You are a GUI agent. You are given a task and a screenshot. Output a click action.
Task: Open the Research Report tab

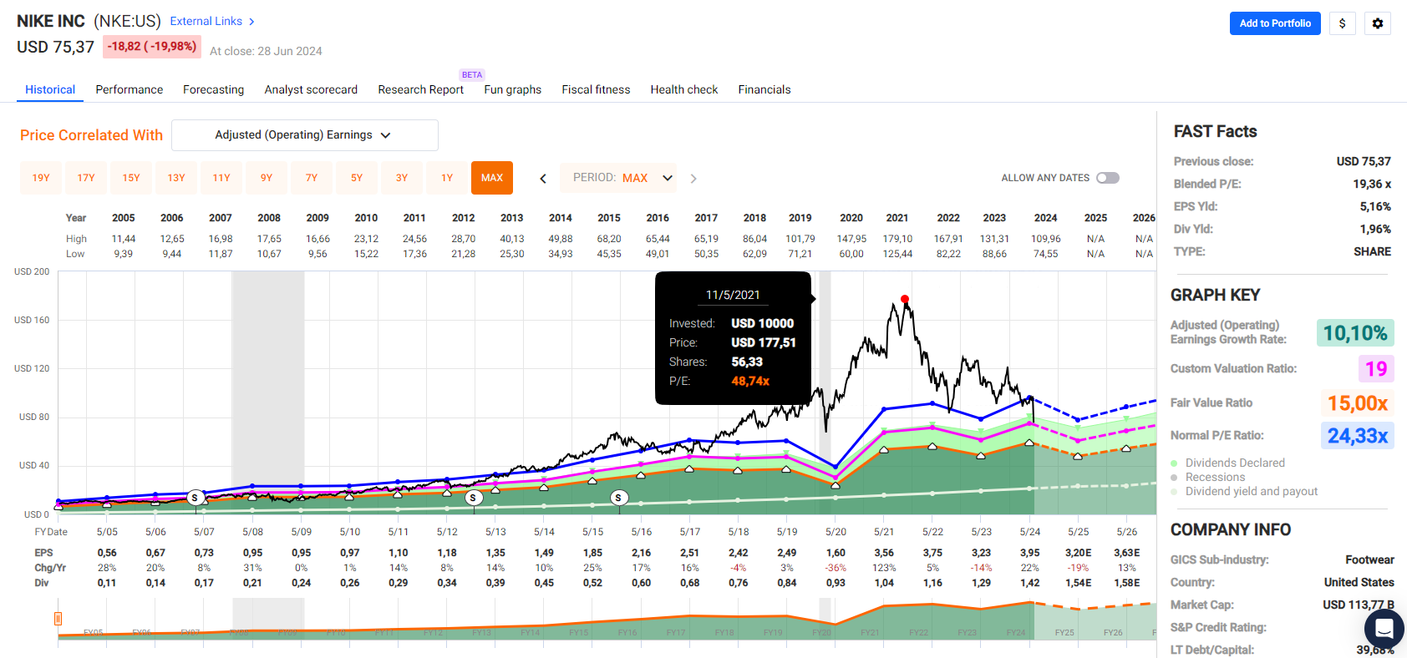pos(420,89)
